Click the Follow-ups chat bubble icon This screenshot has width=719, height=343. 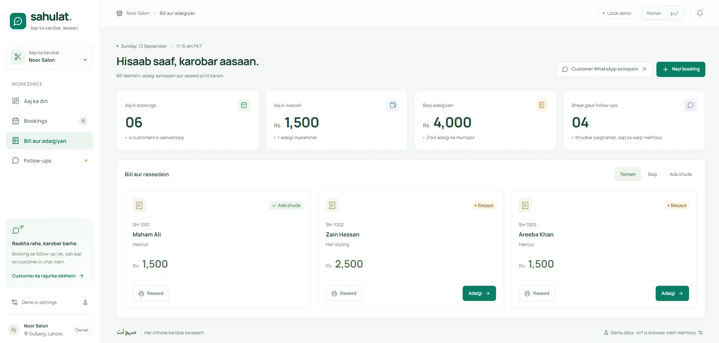pos(16,161)
